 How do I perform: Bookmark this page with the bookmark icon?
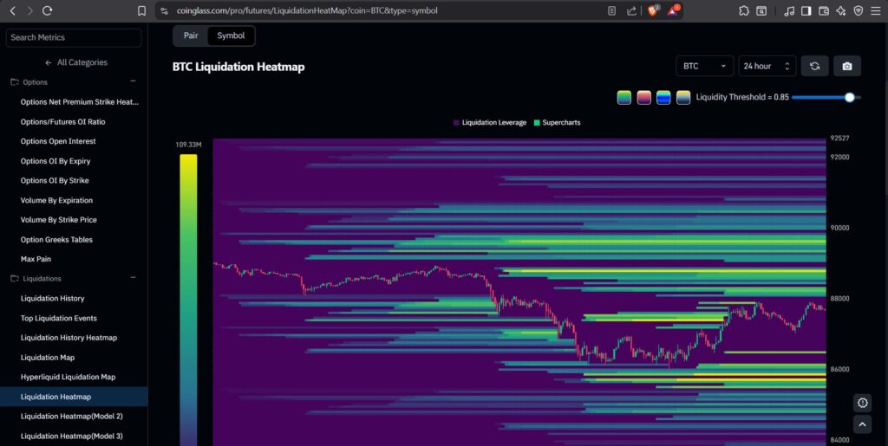click(x=141, y=10)
